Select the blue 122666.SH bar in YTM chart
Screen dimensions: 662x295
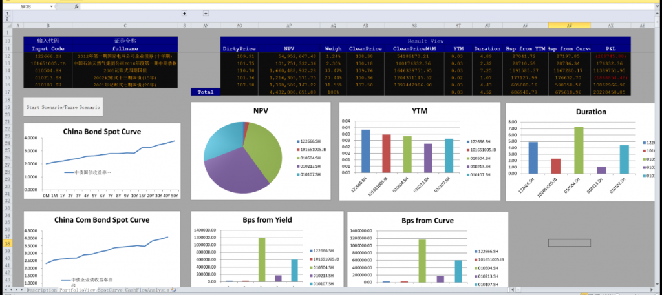pos(366,151)
